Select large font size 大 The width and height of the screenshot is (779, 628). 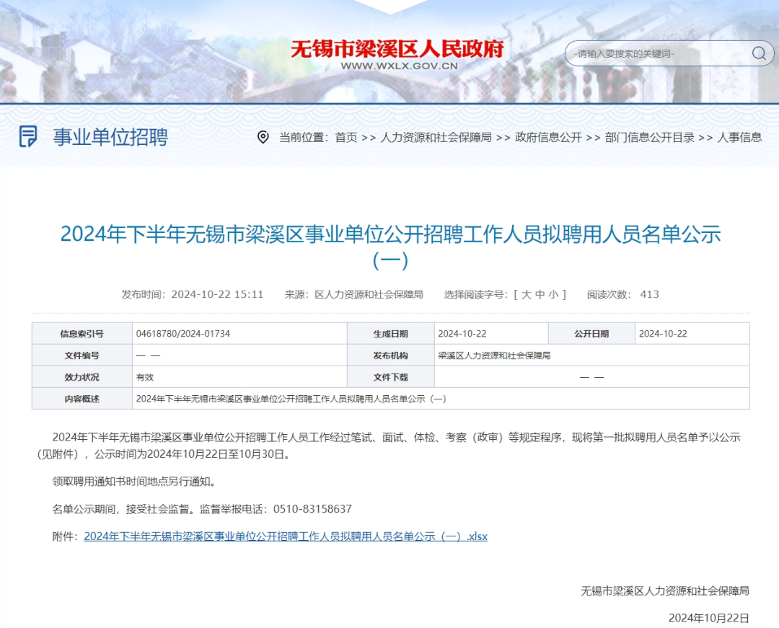[x=526, y=294]
